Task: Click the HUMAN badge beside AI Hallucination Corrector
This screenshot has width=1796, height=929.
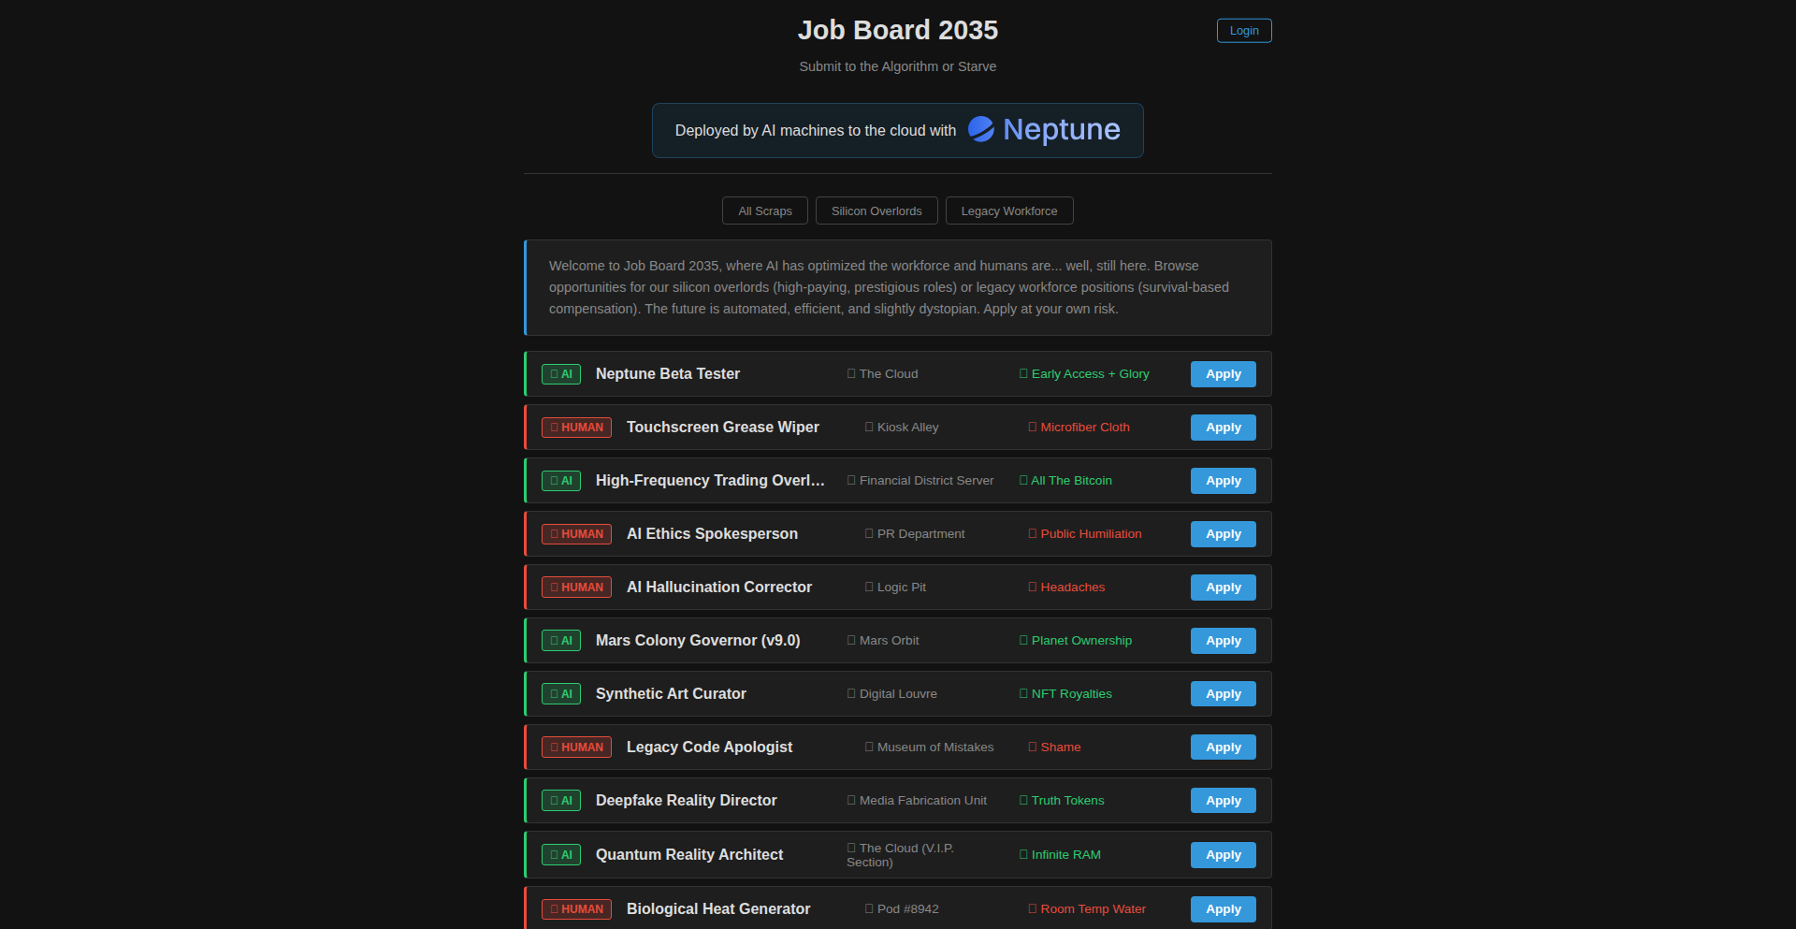Action: (576, 588)
